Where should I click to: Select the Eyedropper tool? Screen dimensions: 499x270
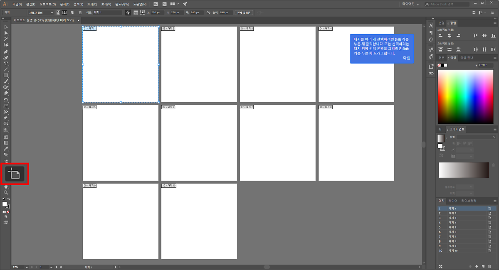tap(6, 149)
